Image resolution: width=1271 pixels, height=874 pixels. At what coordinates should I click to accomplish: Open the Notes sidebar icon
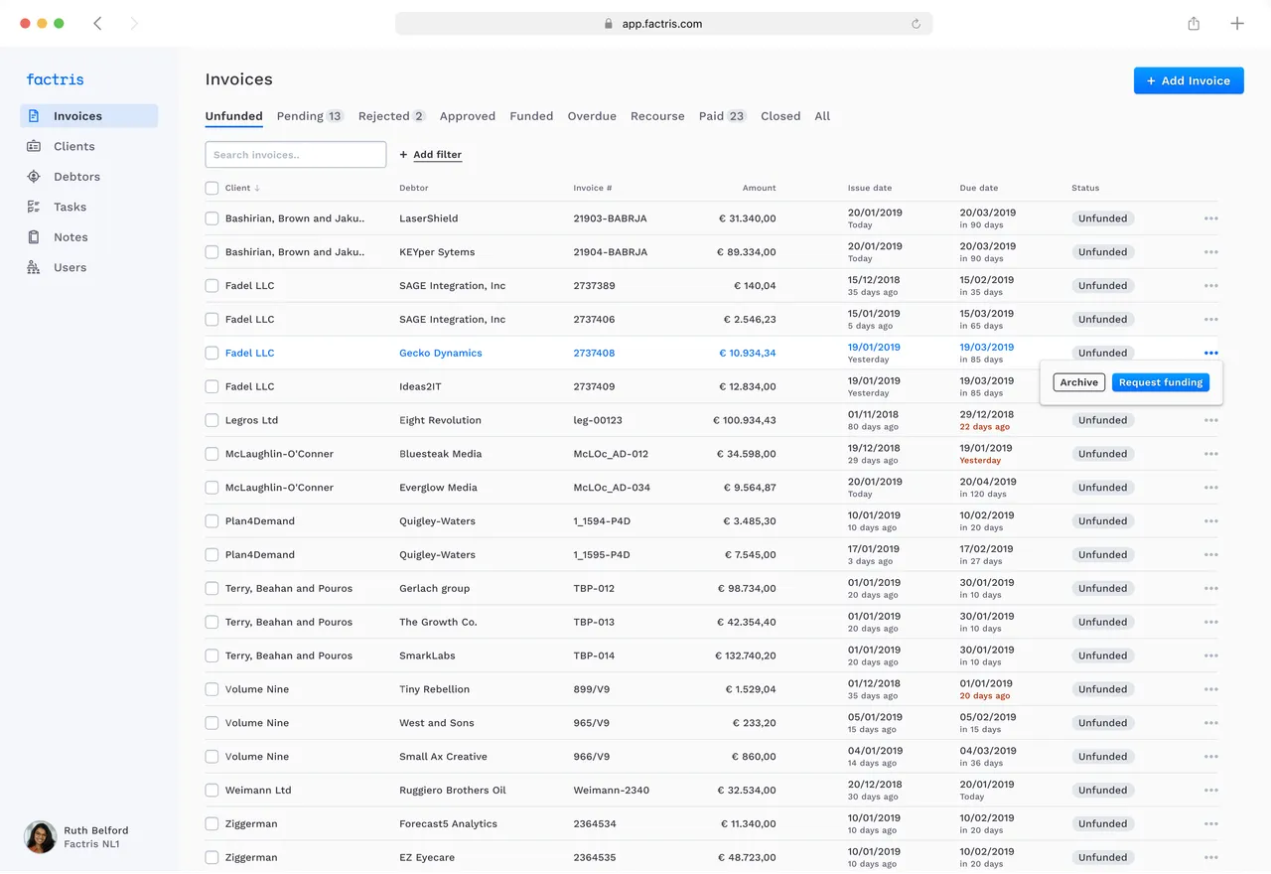34,237
